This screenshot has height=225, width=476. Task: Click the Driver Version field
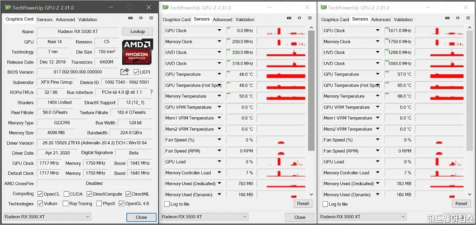pyautogui.click(x=94, y=143)
